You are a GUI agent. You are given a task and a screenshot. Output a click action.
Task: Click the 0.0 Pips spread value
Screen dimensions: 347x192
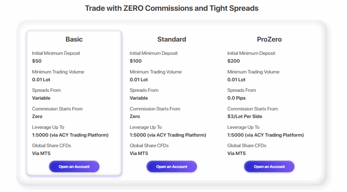click(x=237, y=98)
